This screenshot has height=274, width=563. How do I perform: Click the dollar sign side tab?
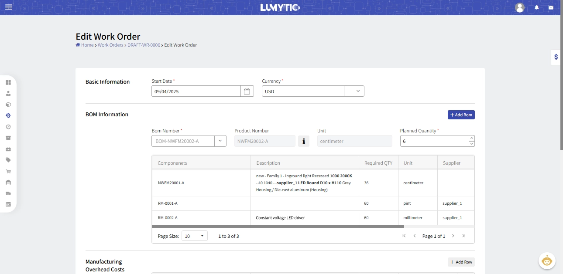pos(556,57)
